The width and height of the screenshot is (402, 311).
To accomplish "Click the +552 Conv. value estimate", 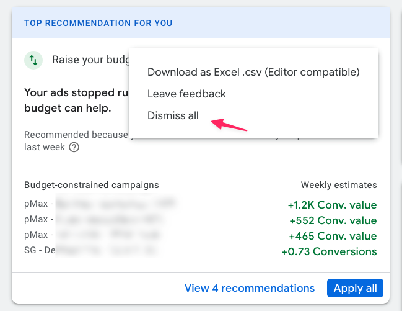I will 333,220.
